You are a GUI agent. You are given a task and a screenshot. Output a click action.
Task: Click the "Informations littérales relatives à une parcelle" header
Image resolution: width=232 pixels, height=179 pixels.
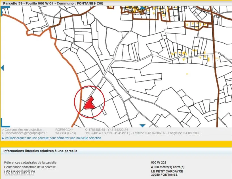[x=40, y=151]
